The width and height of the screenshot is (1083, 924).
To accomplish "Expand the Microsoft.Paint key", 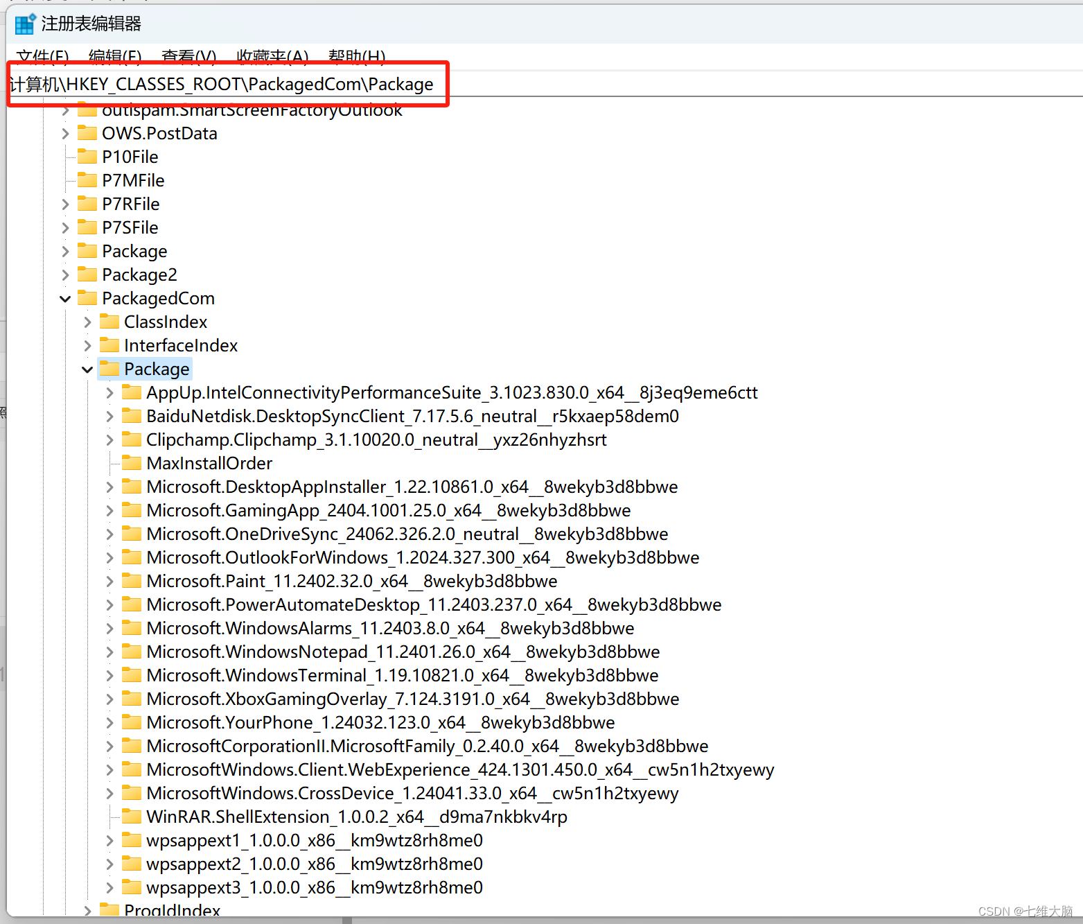I will pyautogui.click(x=109, y=582).
